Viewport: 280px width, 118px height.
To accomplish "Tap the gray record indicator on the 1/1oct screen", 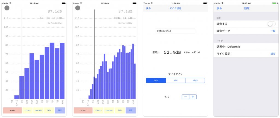I will [7, 8].
